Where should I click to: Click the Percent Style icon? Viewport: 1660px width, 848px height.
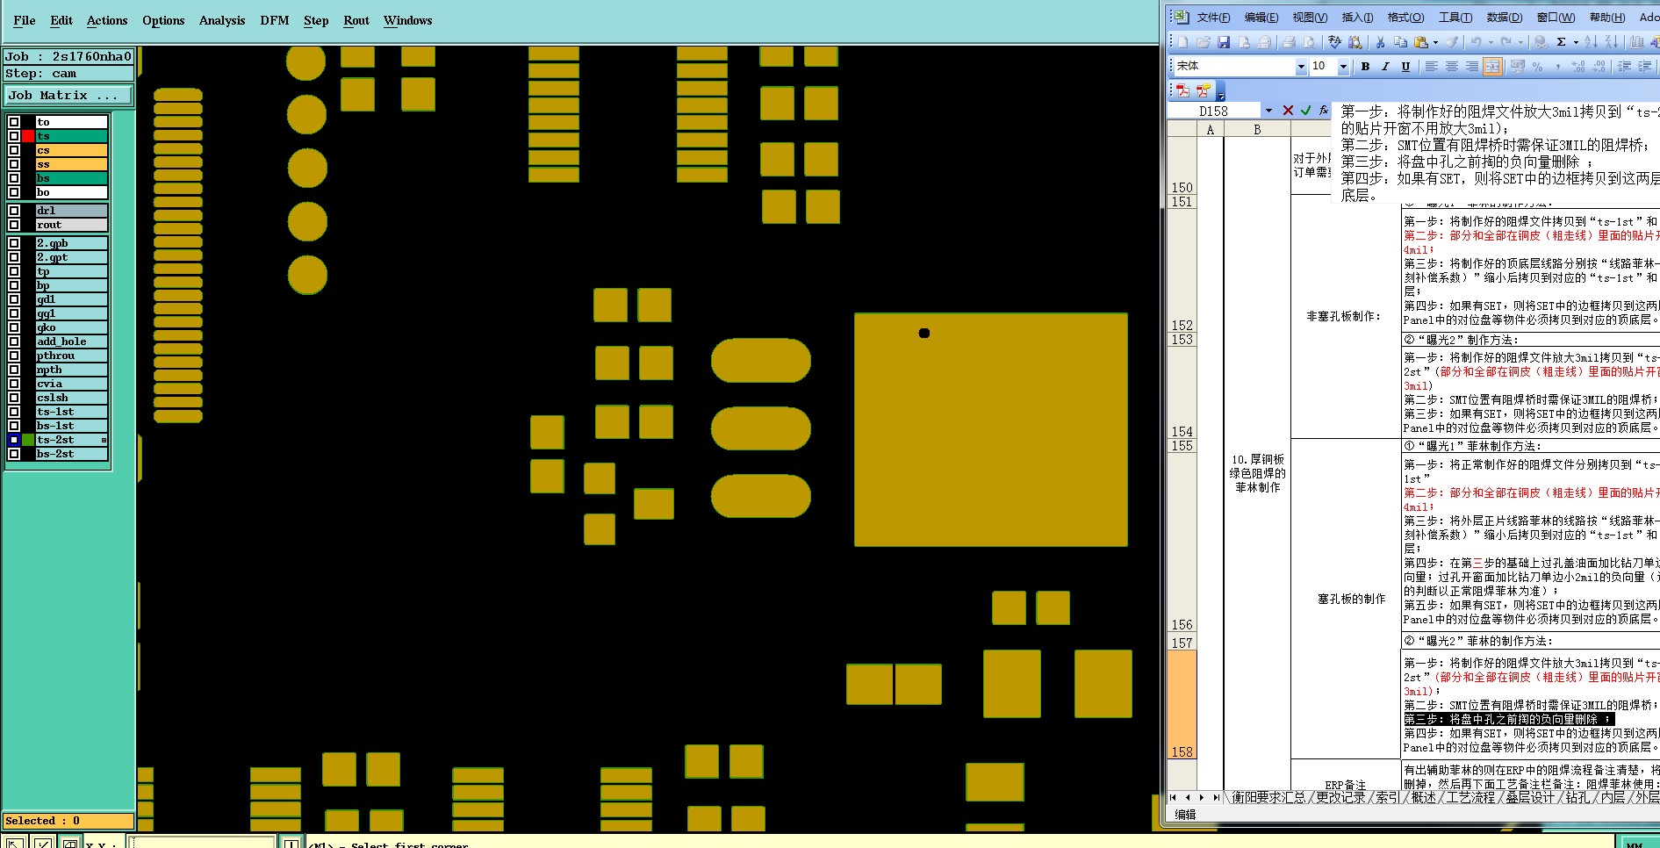click(x=1537, y=67)
